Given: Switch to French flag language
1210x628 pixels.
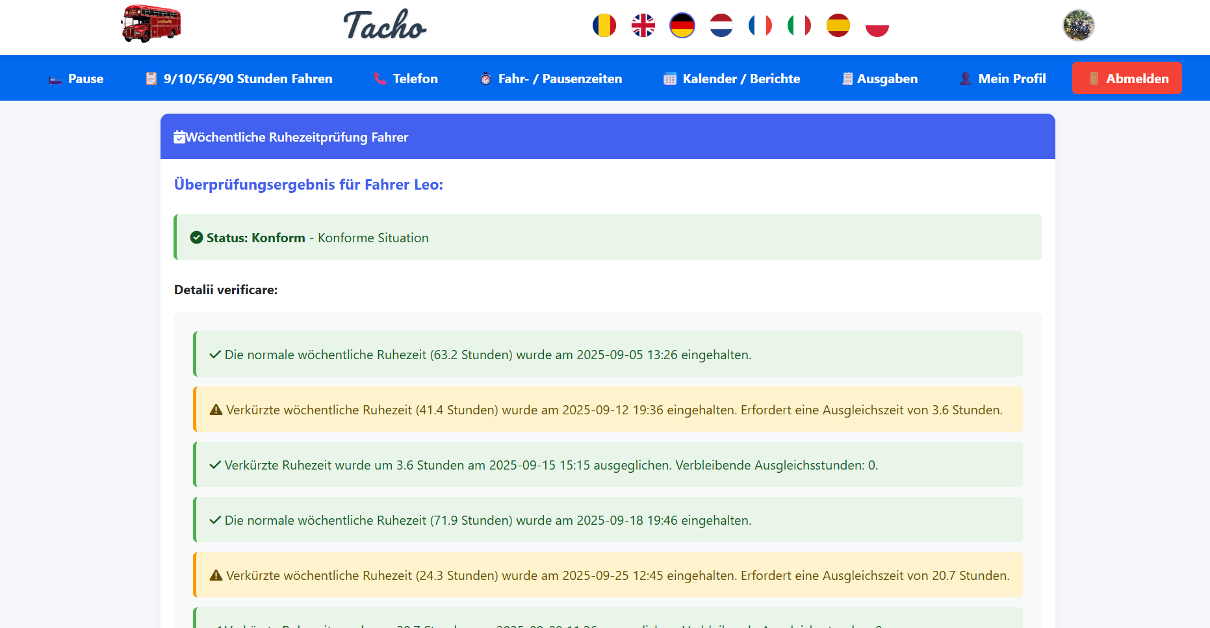Looking at the screenshot, I should (x=760, y=26).
